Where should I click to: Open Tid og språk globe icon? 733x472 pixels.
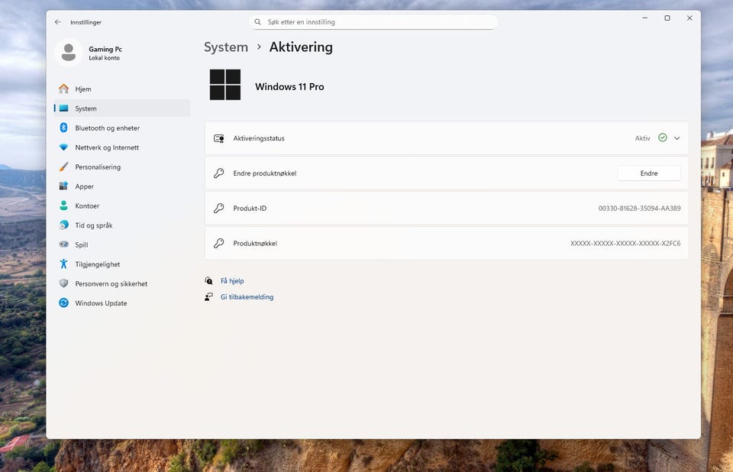click(64, 225)
